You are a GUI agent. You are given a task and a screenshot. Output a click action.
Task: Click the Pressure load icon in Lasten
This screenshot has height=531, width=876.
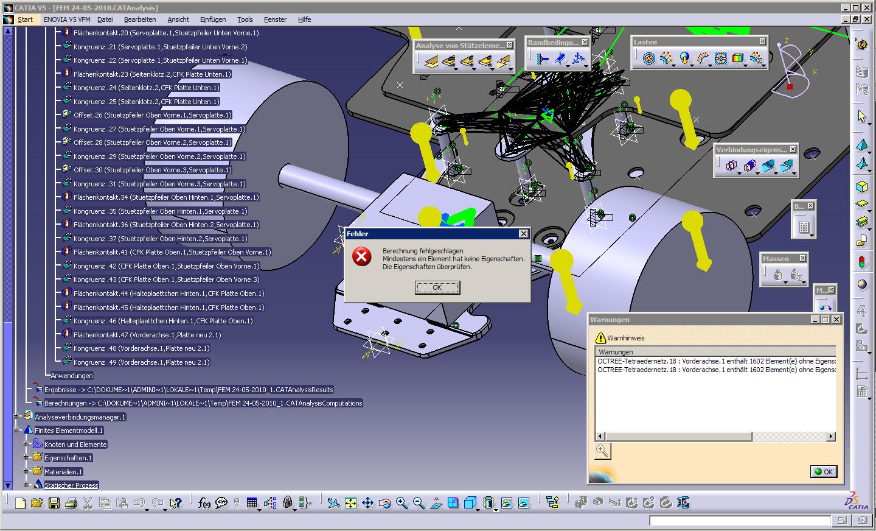pyautogui.click(x=648, y=58)
